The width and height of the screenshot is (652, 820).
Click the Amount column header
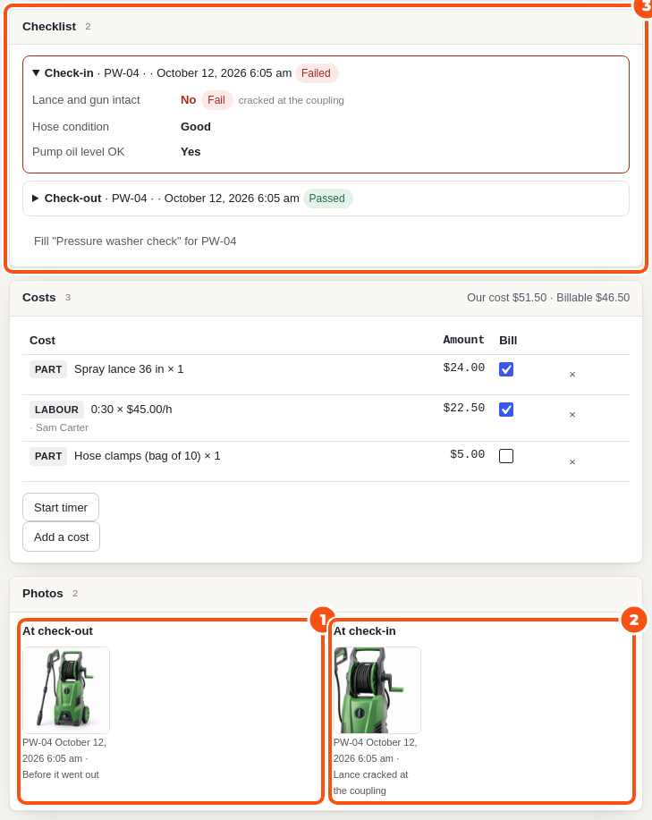[x=464, y=340]
